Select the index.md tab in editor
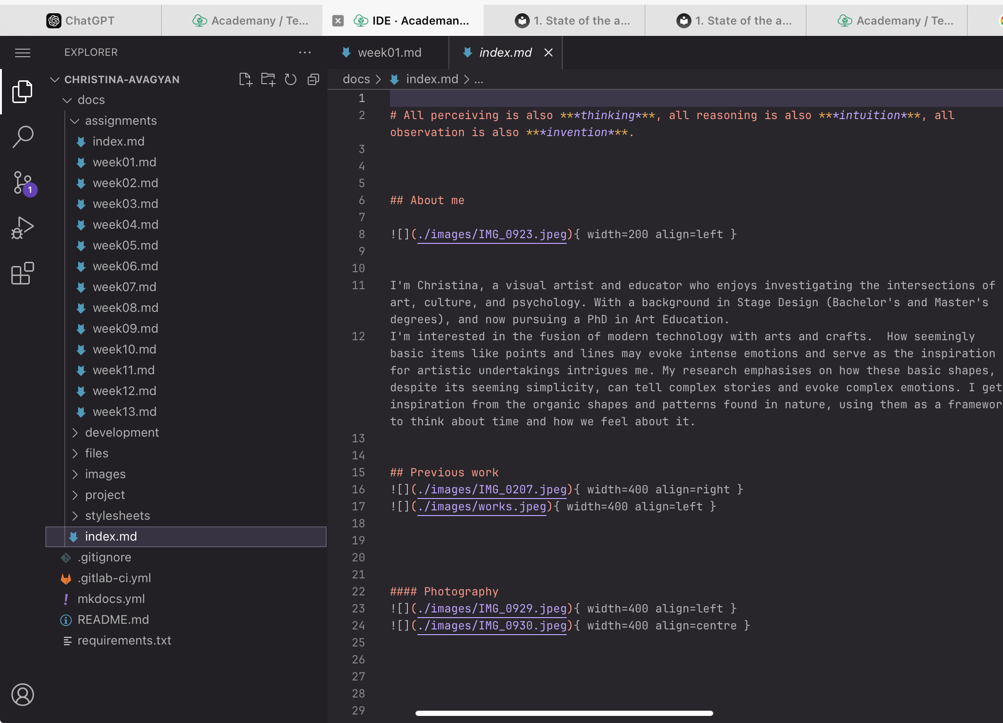This screenshot has height=723, width=1003. click(x=505, y=52)
